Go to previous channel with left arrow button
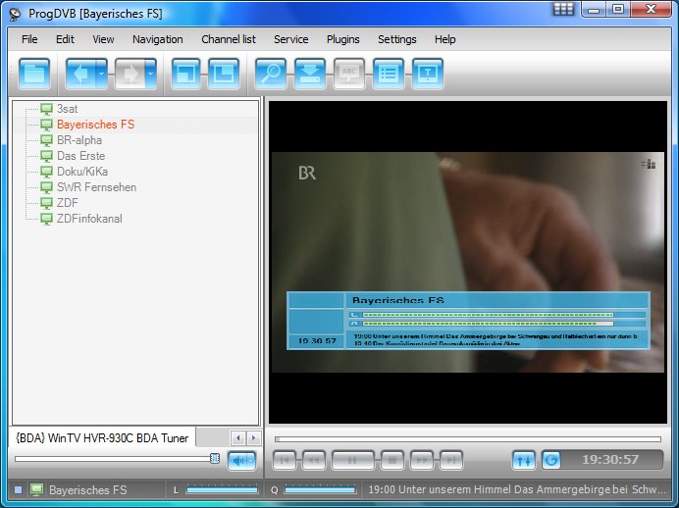The width and height of the screenshot is (679, 508). pos(80,74)
